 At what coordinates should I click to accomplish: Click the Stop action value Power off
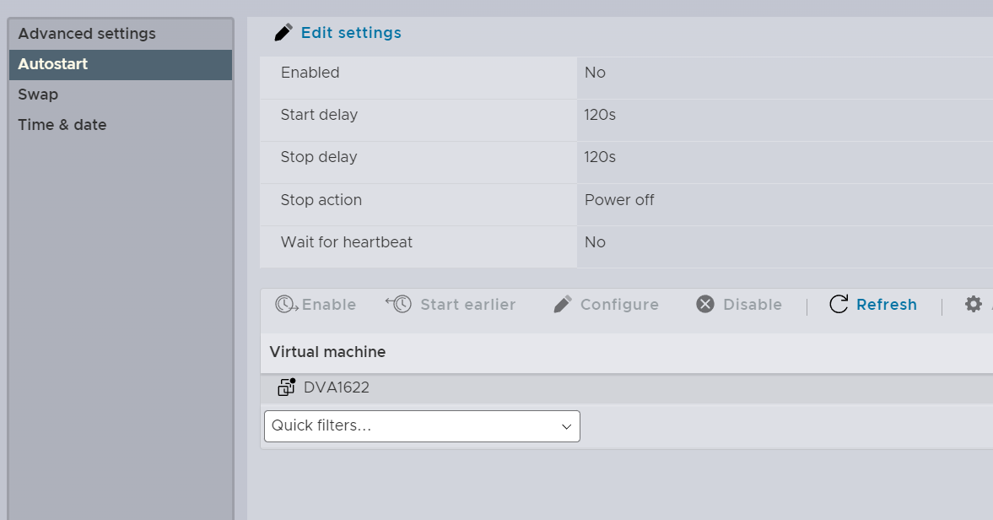pyautogui.click(x=618, y=199)
